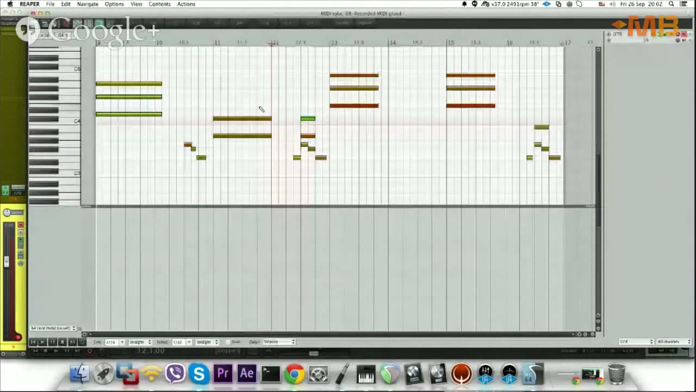Image resolution: width=696 pixels, height=392 pixels.
Task: Open the note length type 'straight' selector
Action: pos(207,342)
